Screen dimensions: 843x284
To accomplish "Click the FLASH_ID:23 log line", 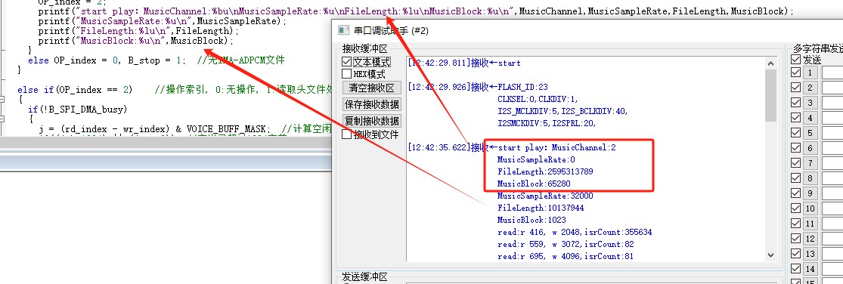I will (522, 86).
